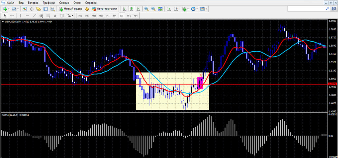Tile chart windows icon

(160, 9)
